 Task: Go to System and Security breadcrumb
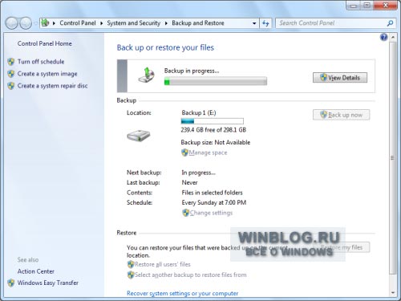point(134,23)
